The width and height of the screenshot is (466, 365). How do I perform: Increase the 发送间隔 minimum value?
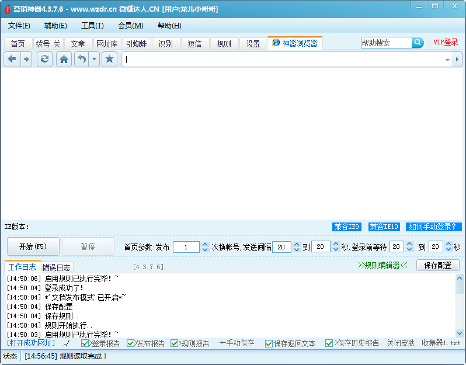pos(297,244)
